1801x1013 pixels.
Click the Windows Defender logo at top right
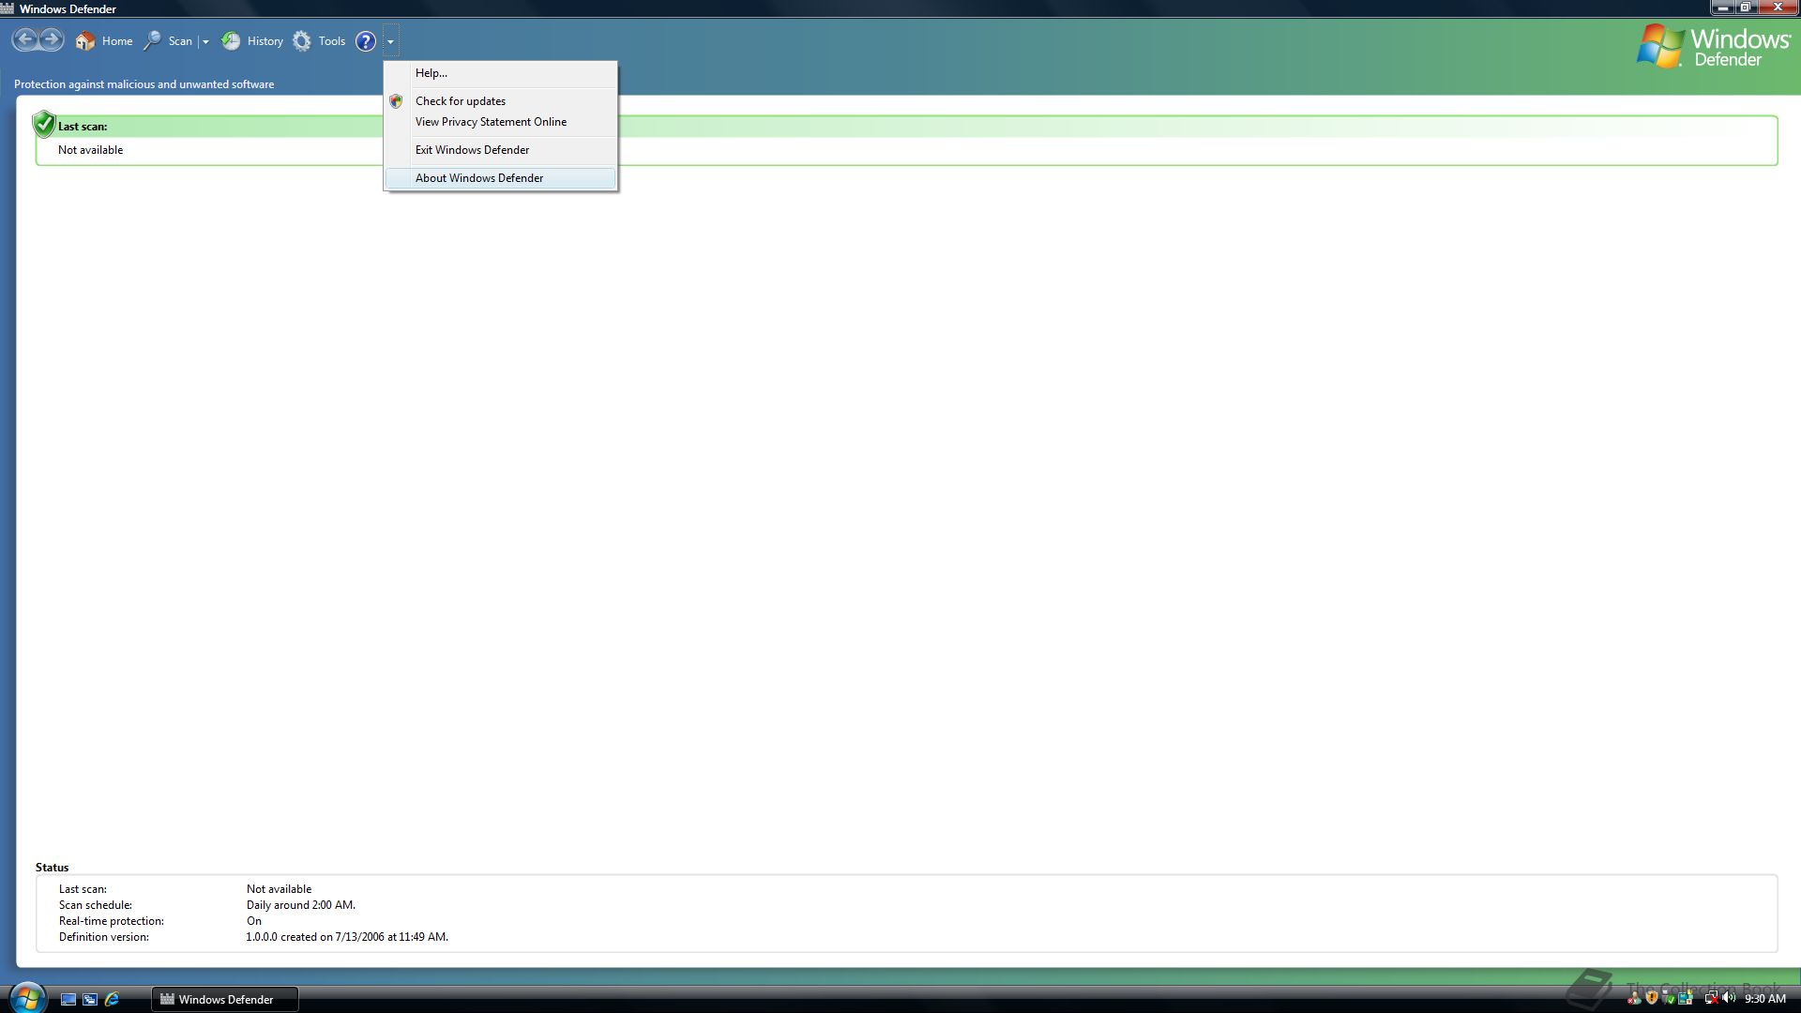pyautogui.click(x=1714, y=46)
